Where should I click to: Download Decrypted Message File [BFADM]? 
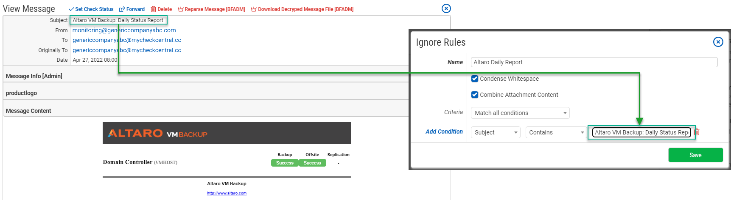click(302, 9)
